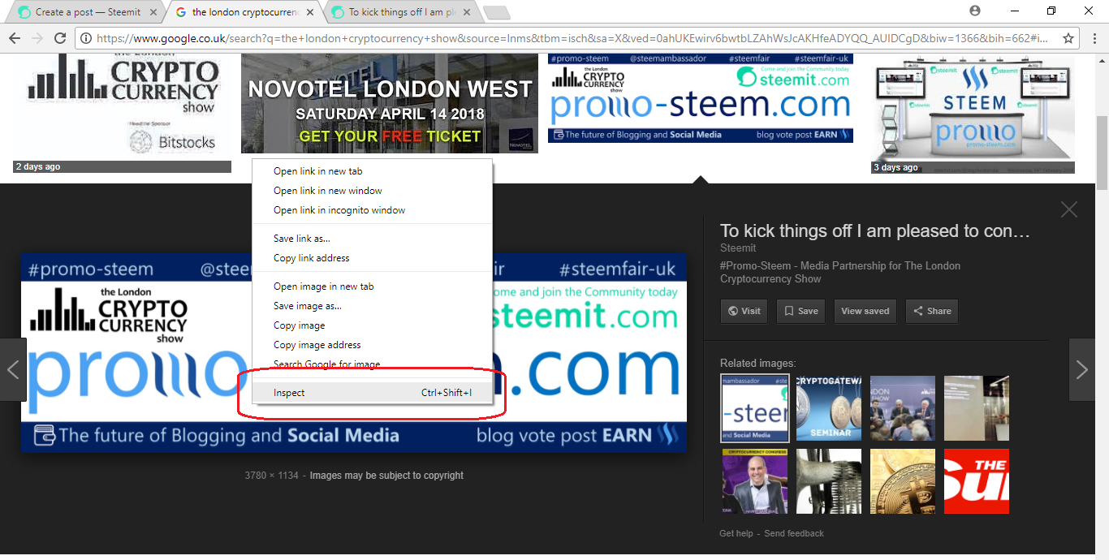The height and width of the screenshot is (560, 1109).
Task: Close the 'Create a post — Steemit' tab
Action: click(153, 12)
